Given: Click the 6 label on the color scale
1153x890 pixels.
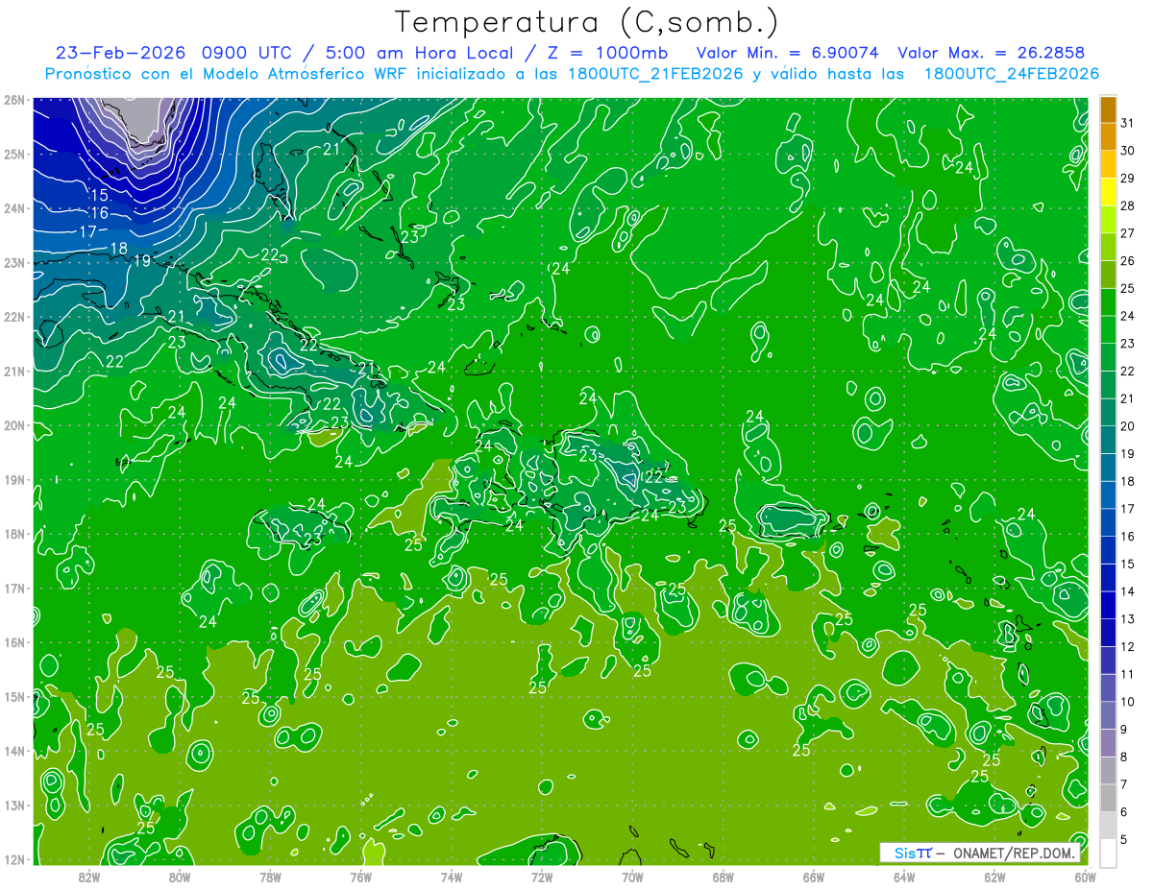Looking at the screenshot, I should [x=1124, y=812].
